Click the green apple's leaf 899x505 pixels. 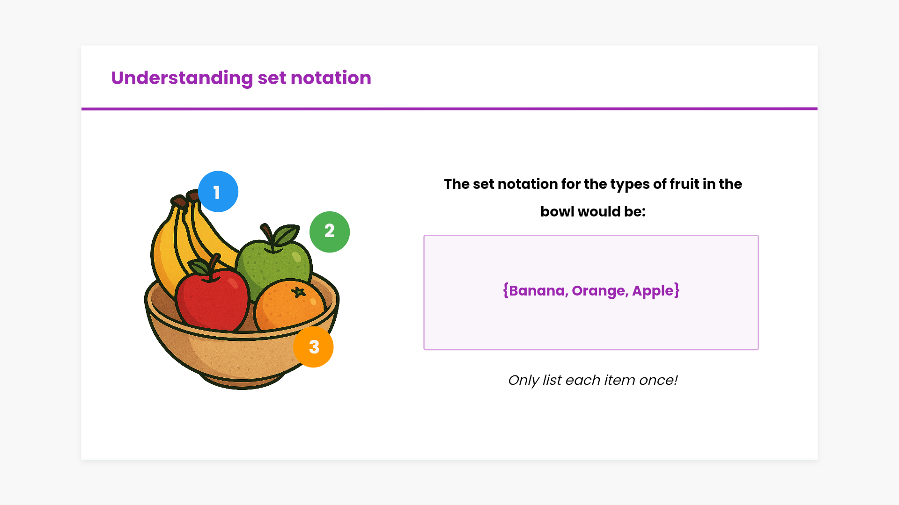click(x=287, y=234)
